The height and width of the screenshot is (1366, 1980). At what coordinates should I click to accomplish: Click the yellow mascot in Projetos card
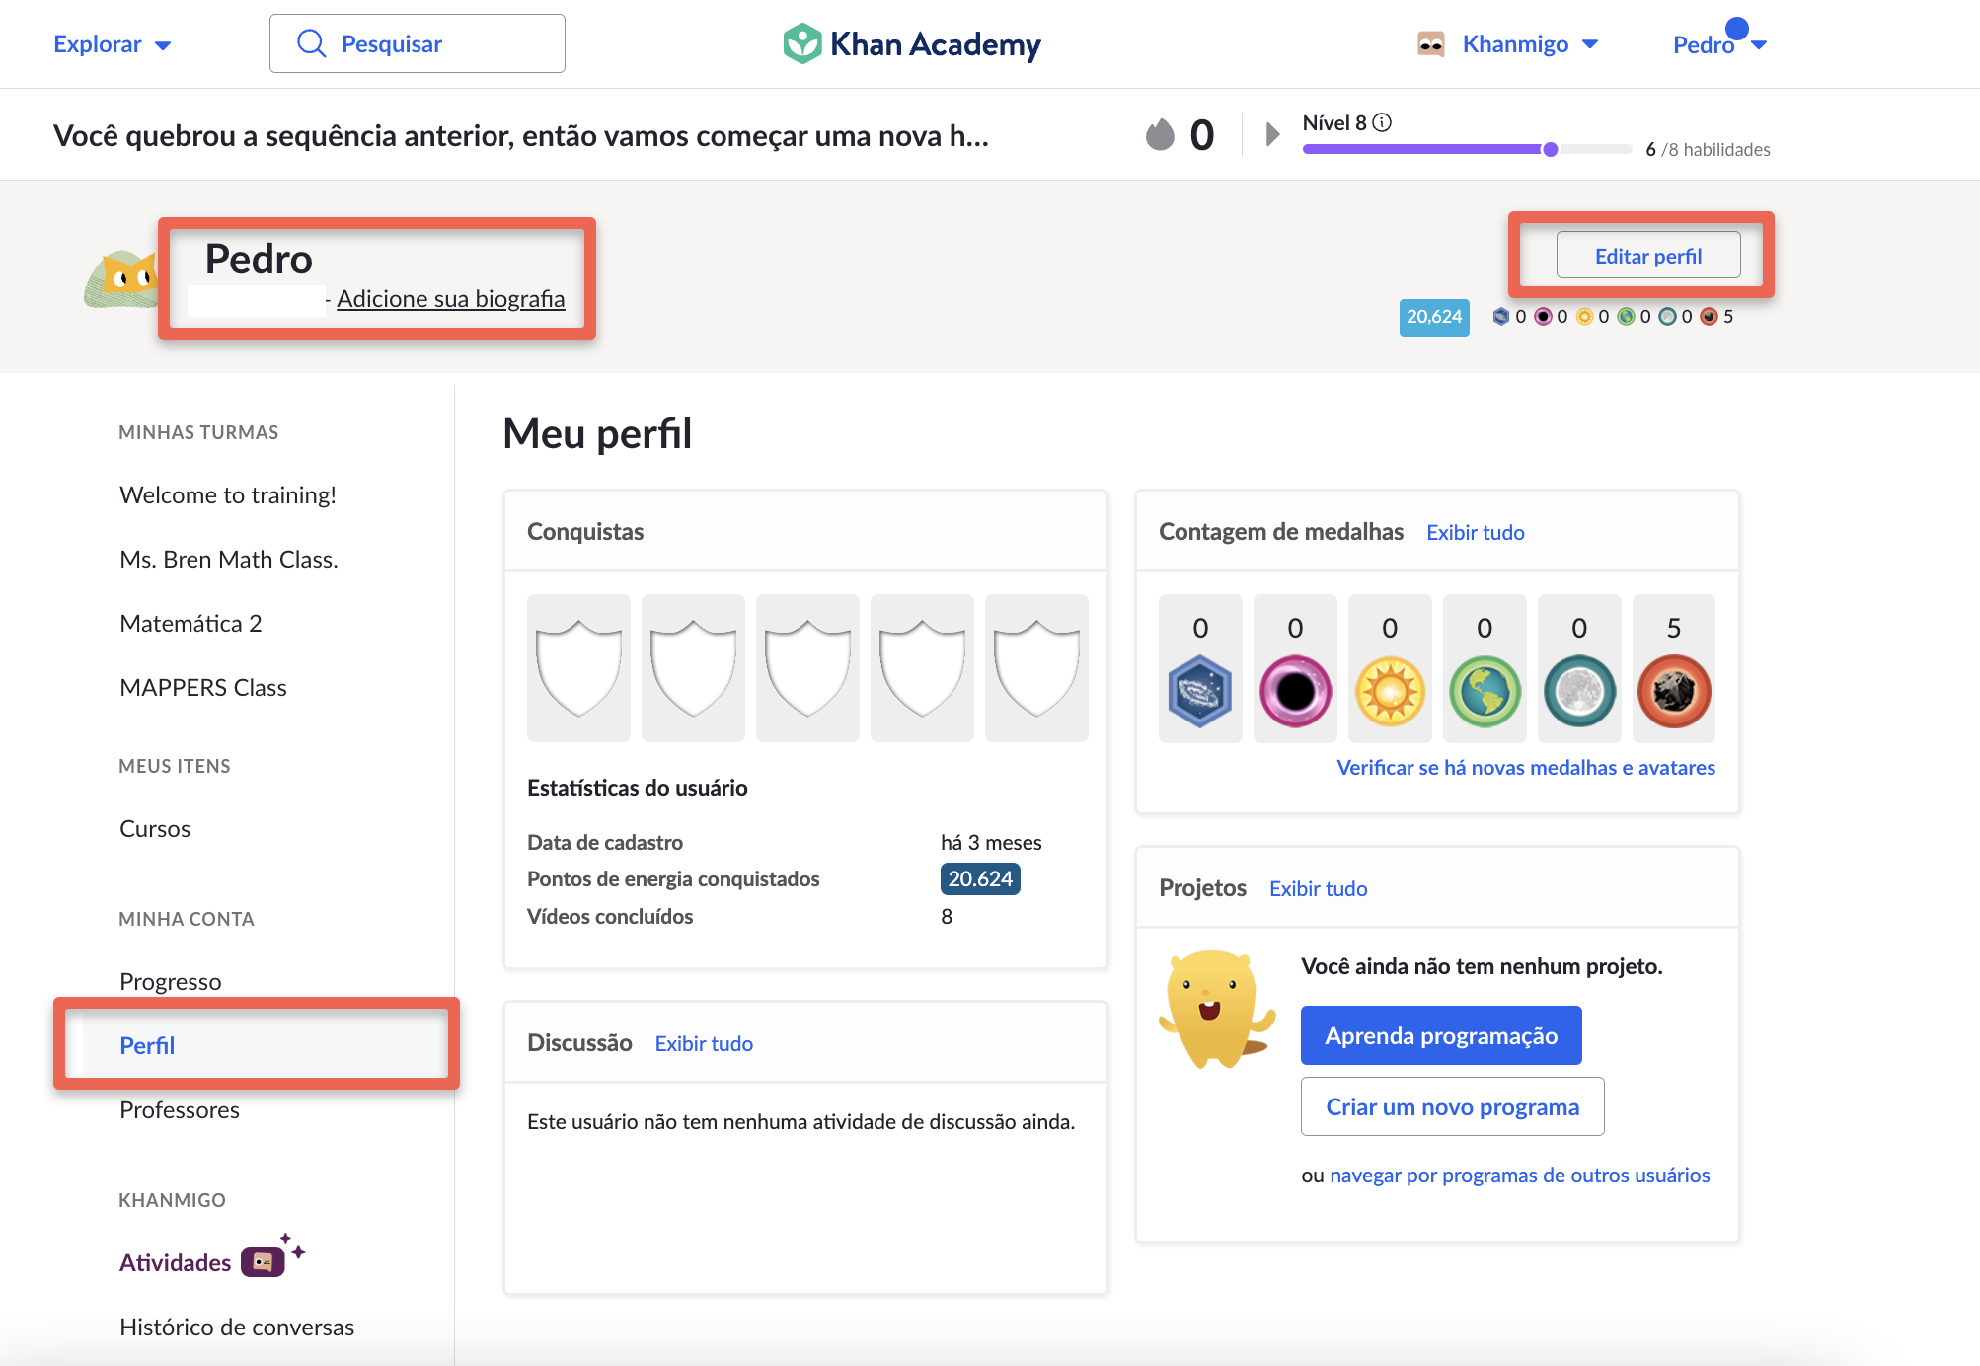coord(1215,1010)
